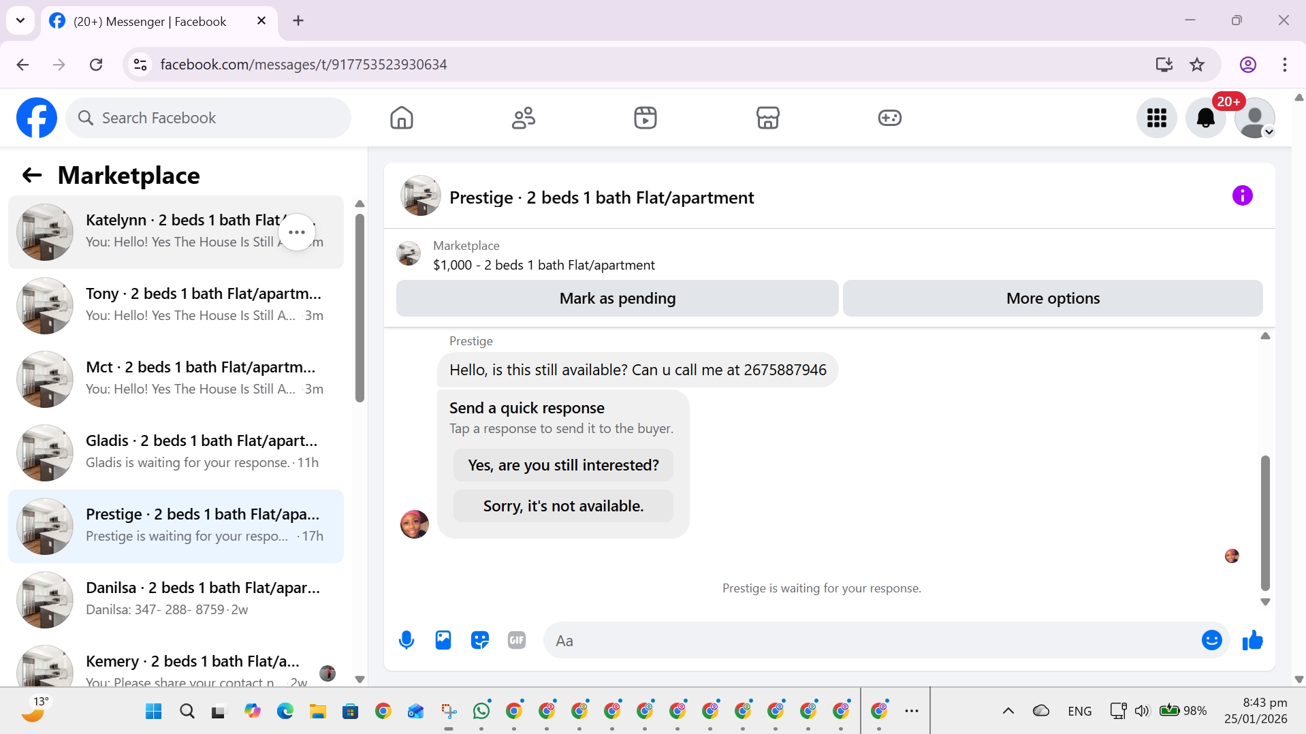Open the Gladis conversation

(176, 453)
